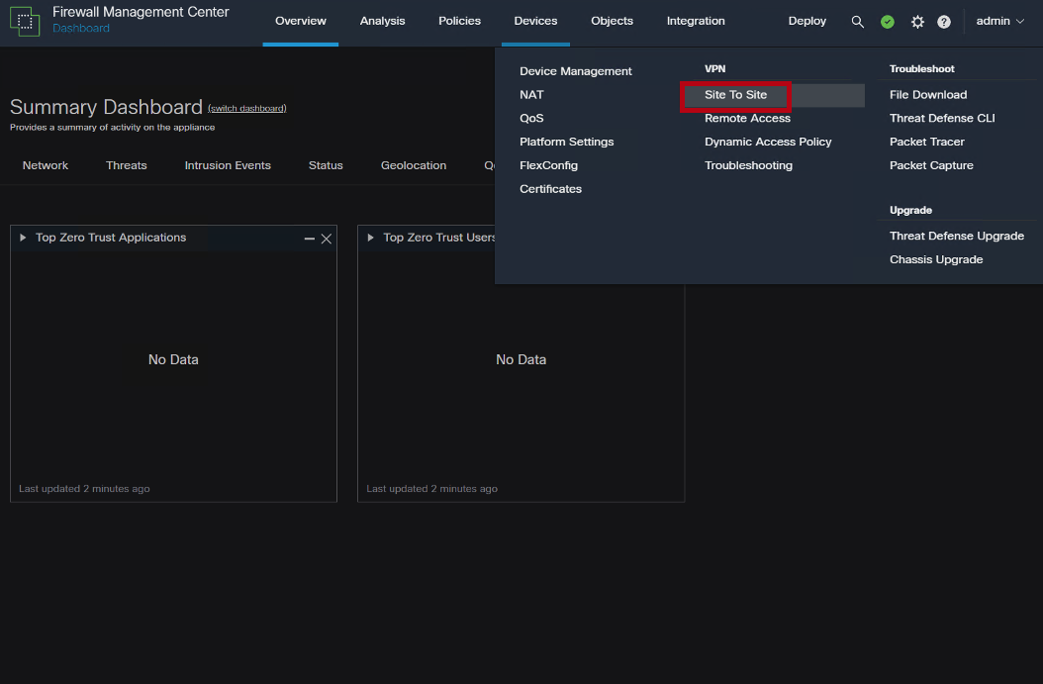Switch to the Geolocation tab

tap(413, 165)
